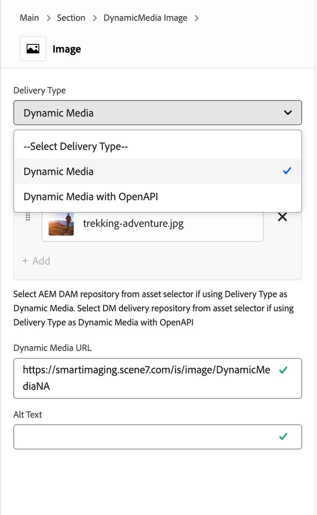Click the breadcrumb chevron after Main
This screenshot has width=317, height=515.
coord(49,18)
